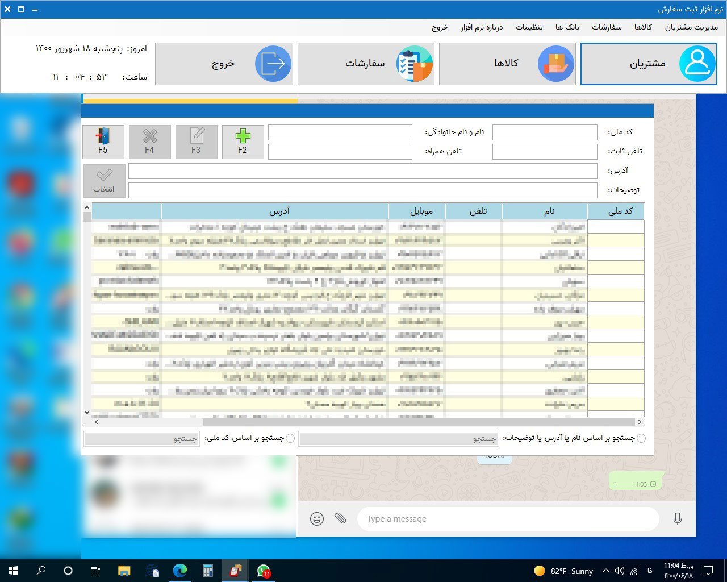The width and height of the screenshot is (727, 582).
Task: Click the table vertical scrollbar down arrow
Action: tap(87, 413)
